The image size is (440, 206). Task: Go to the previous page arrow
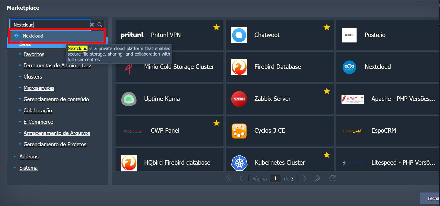click(x=241, y=178)
